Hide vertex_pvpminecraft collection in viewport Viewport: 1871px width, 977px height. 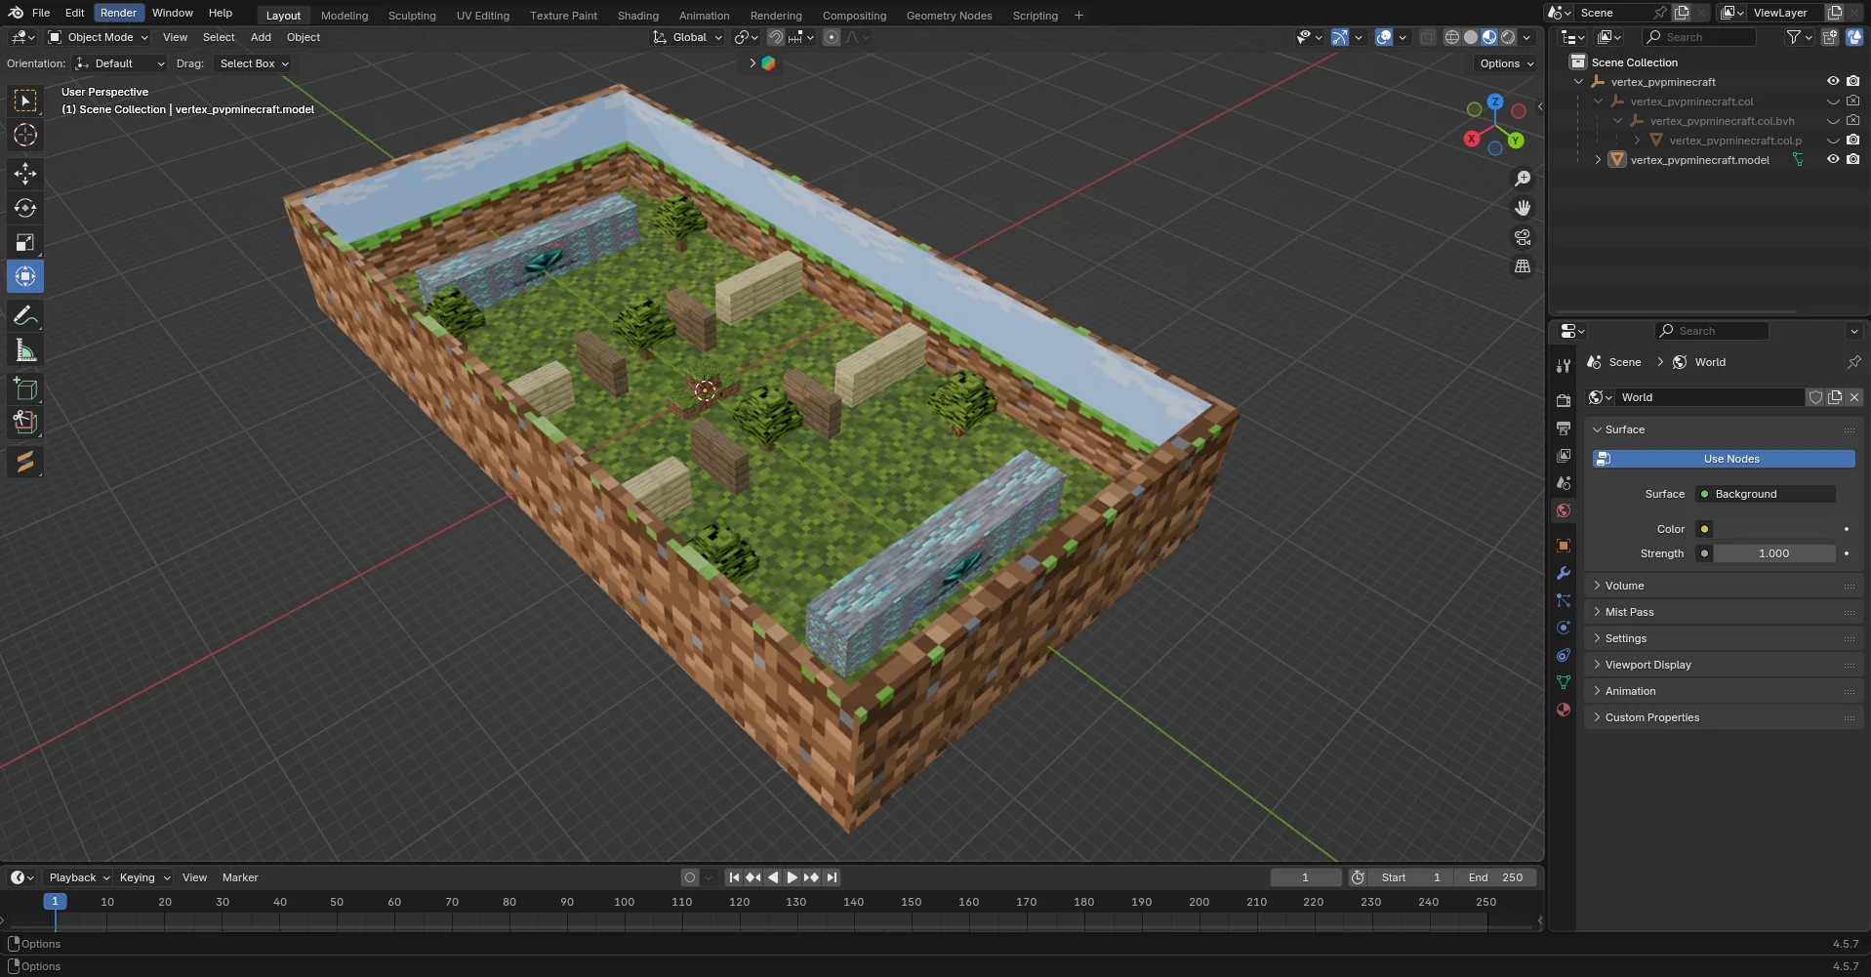1833,82
